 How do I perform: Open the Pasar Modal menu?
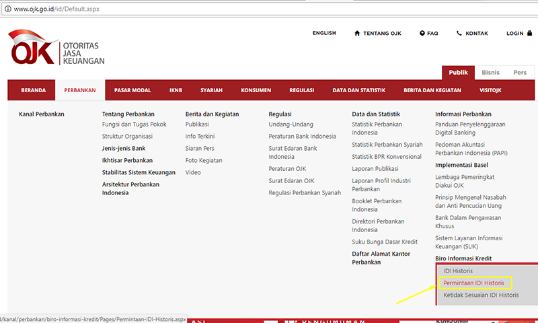tap(132, 90)
